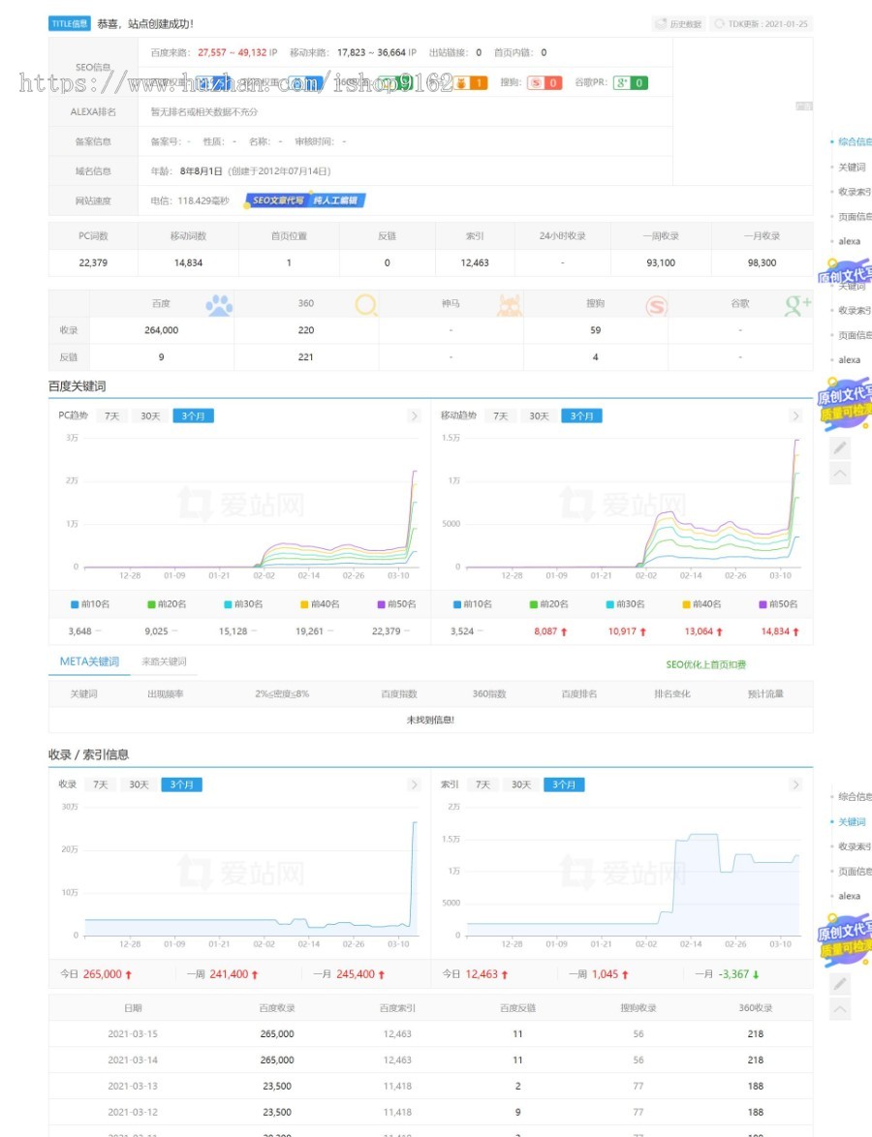Select 30天 range in the 移动趋势 chart

point(538,415)
